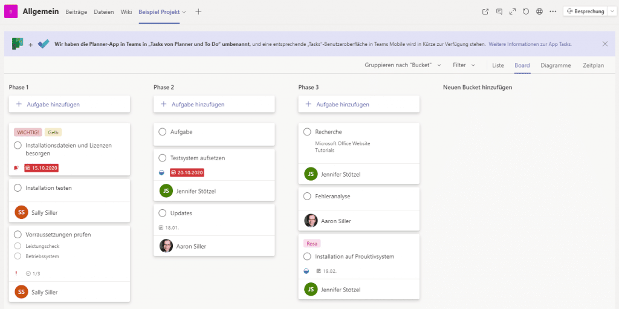Open Zeitplan view

594,65
